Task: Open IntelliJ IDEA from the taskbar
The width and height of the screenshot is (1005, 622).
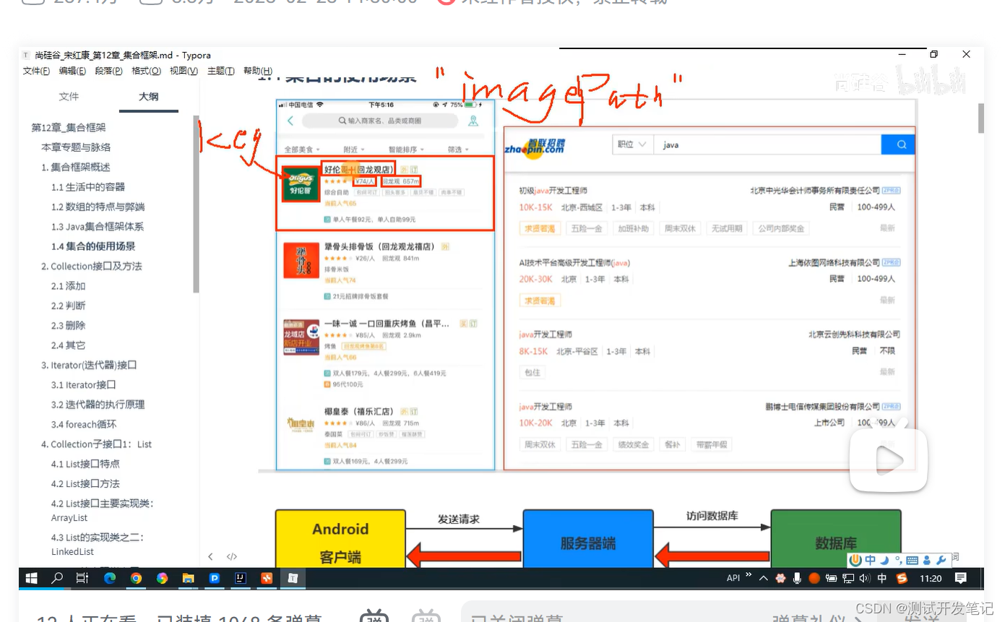Action: (x=240, y=578)
